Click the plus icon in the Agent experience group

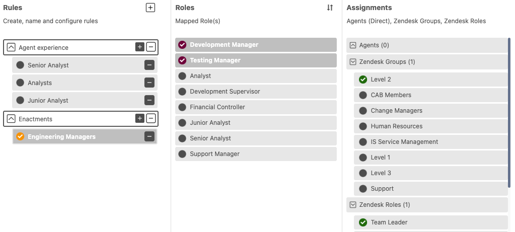tap(139, 47)
